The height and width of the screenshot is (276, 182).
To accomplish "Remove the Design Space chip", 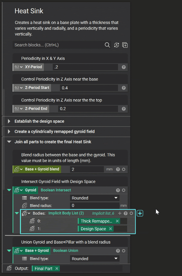I will tap(110, 229).
